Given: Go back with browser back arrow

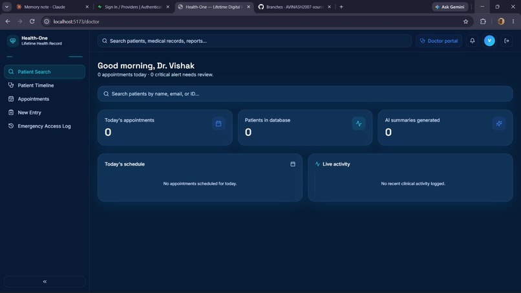Looking at the screenshot, I should 8,21.
